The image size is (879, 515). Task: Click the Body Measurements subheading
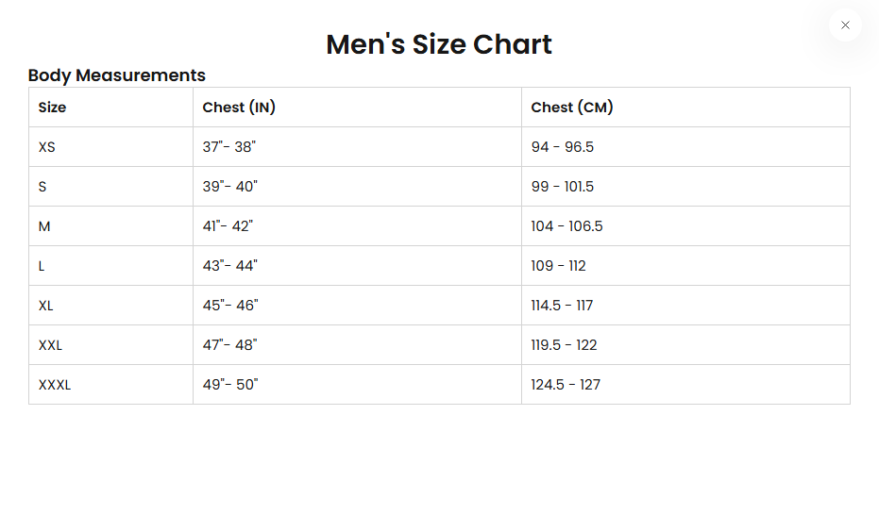pyautogui.click(x=117, y=75)
